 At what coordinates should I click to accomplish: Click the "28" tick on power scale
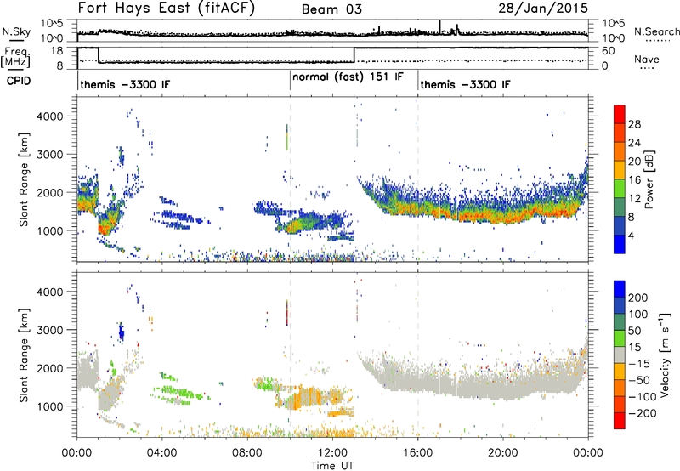pyautogui.click(x=634, y=124)
